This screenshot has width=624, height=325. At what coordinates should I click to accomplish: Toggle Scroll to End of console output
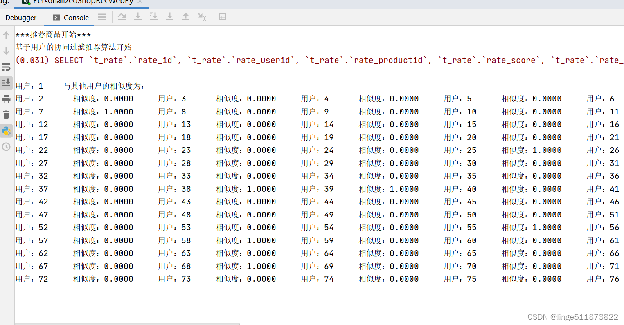coord(6,83)
